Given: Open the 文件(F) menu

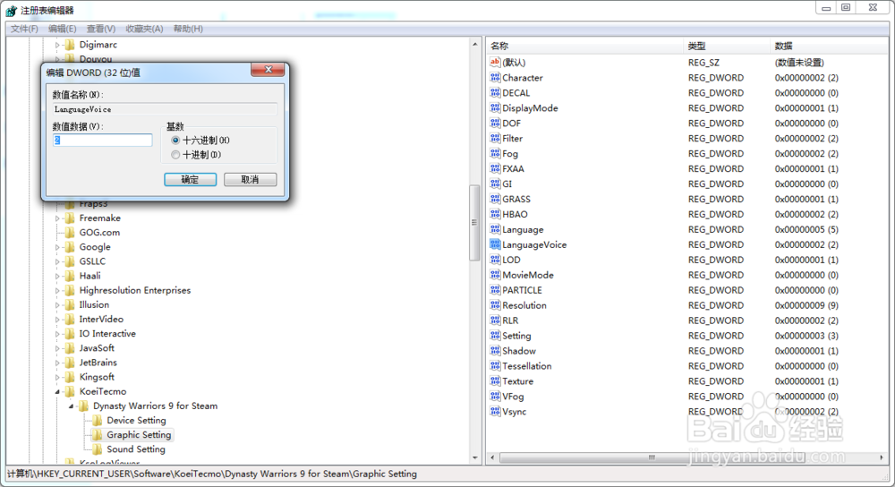Looking at the screenshot, I should point(24,29).
